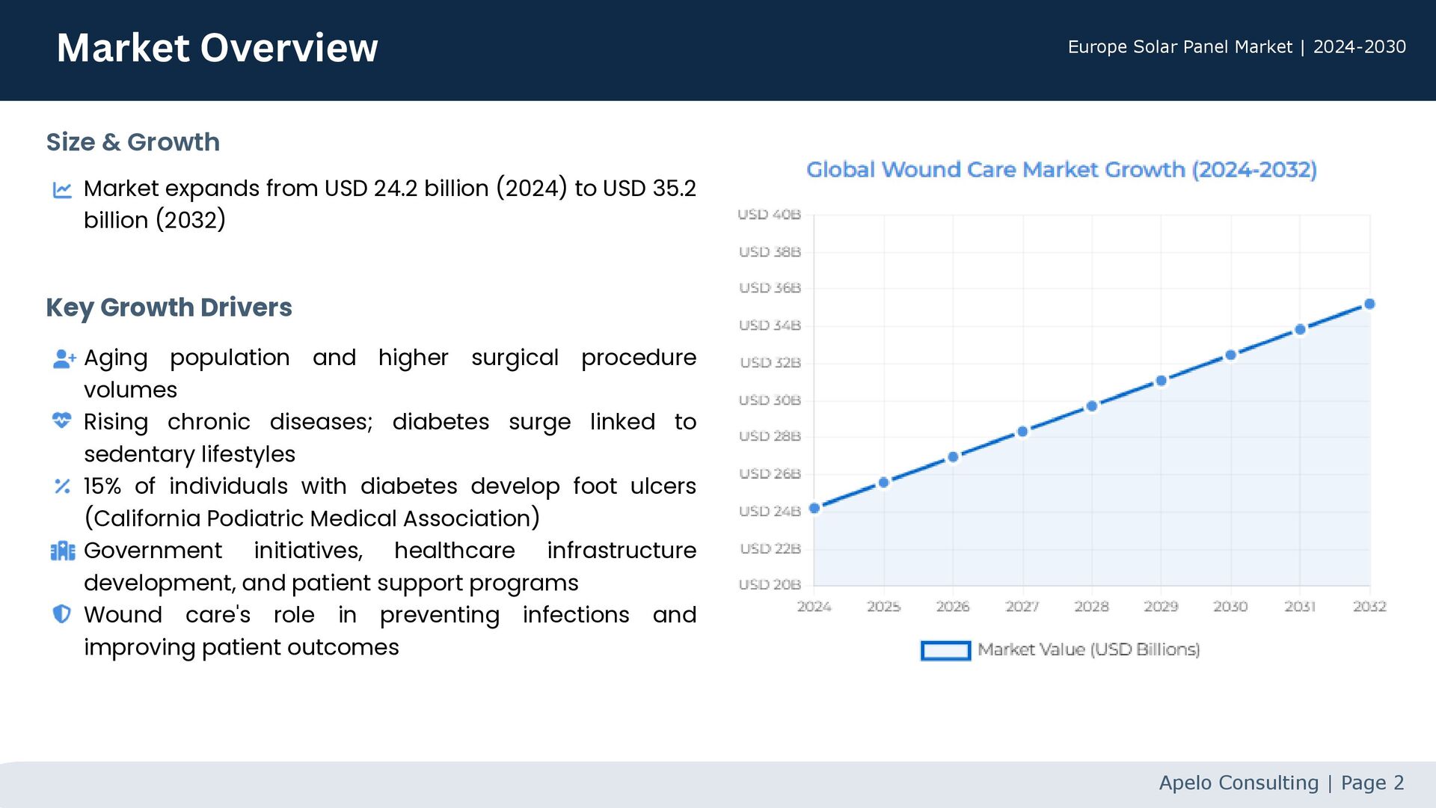Click the Size & Growth heading

pyautogui.click(x=133, y=142)
